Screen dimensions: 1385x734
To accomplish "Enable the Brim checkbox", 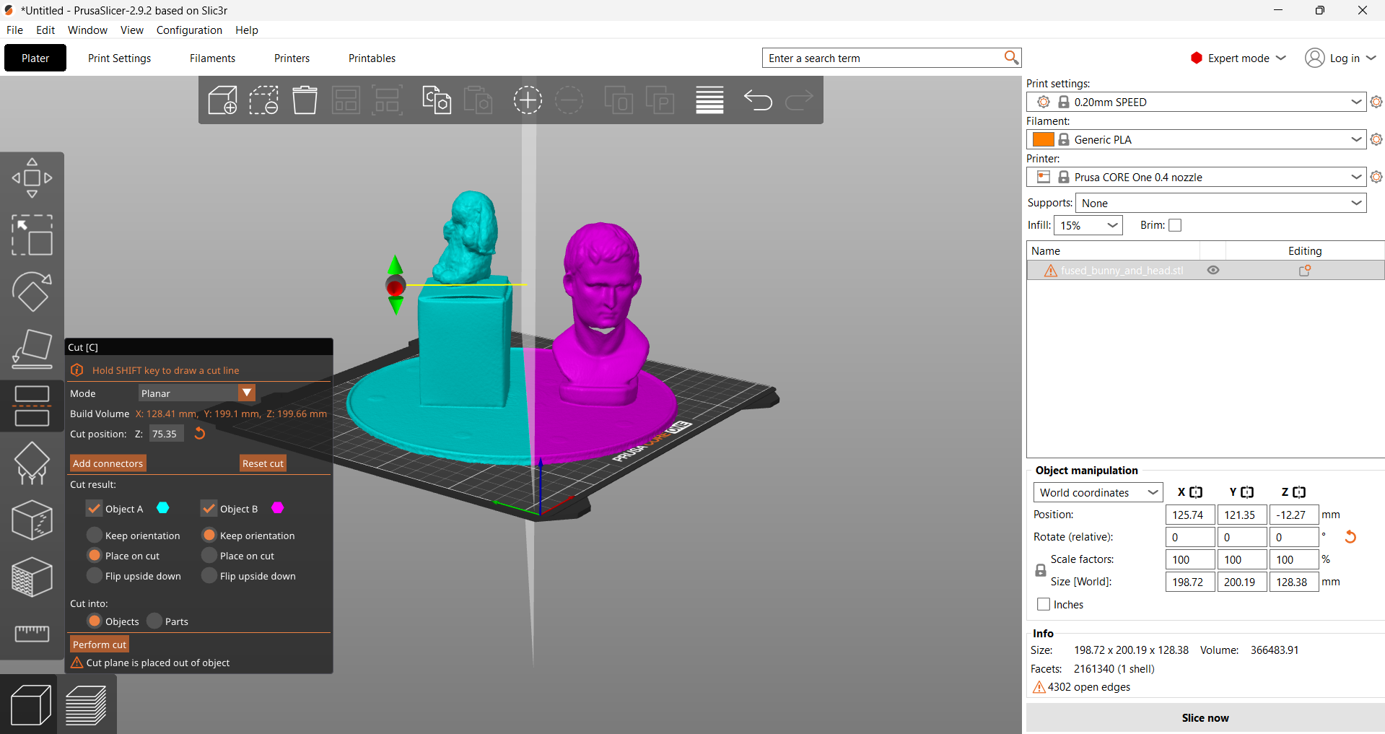I will coord(1175,225).
